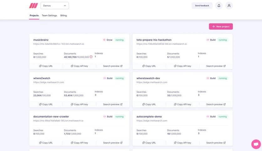Copy API key for wheretowatch-dev

182,105
